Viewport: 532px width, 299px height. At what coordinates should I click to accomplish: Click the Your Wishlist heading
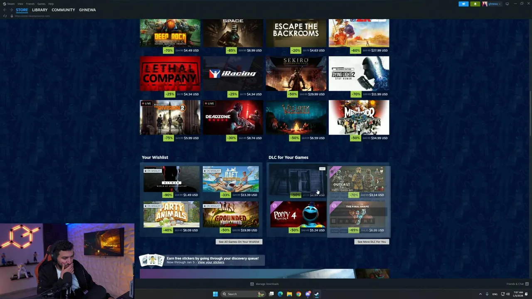pos(155,157)
